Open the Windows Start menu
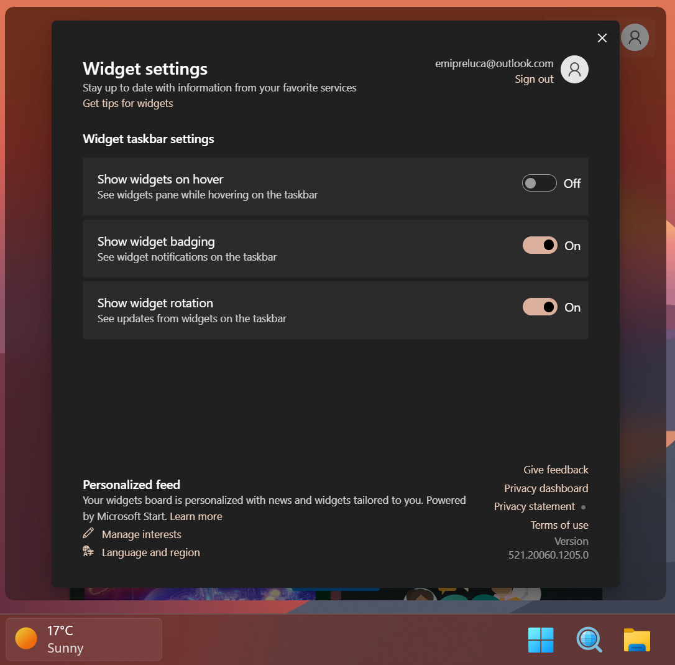 tap(540, 639)
